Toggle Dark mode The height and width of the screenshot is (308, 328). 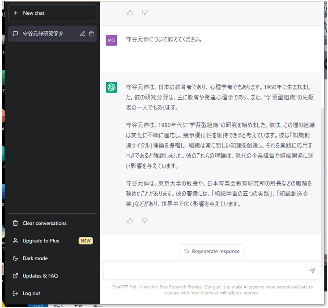[x=52, y=258]
